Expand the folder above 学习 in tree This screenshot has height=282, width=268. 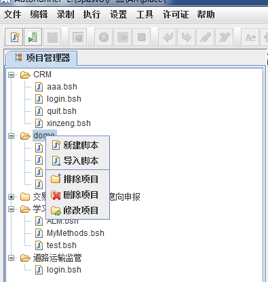[11, 197]
